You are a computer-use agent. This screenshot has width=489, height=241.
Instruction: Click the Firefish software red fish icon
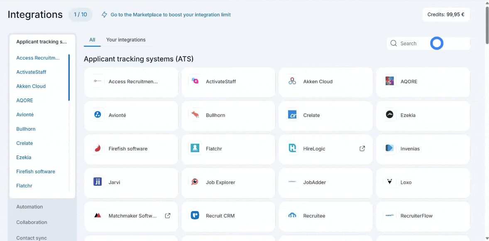click(98, 148)
